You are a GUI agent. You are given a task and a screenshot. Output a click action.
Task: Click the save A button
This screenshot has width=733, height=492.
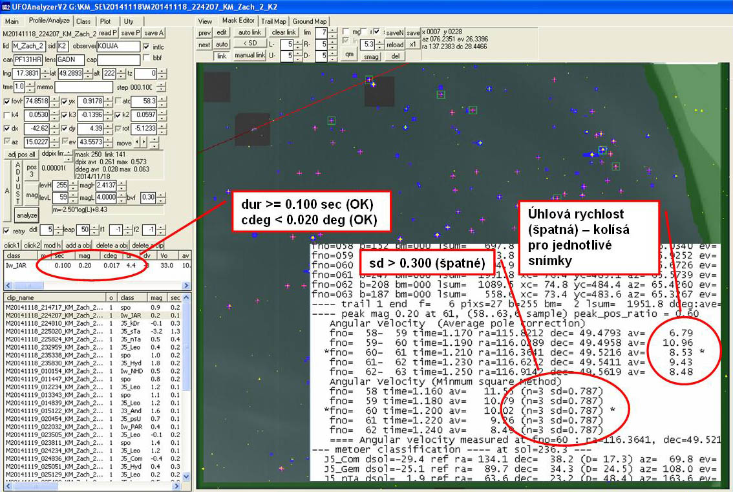153,33
